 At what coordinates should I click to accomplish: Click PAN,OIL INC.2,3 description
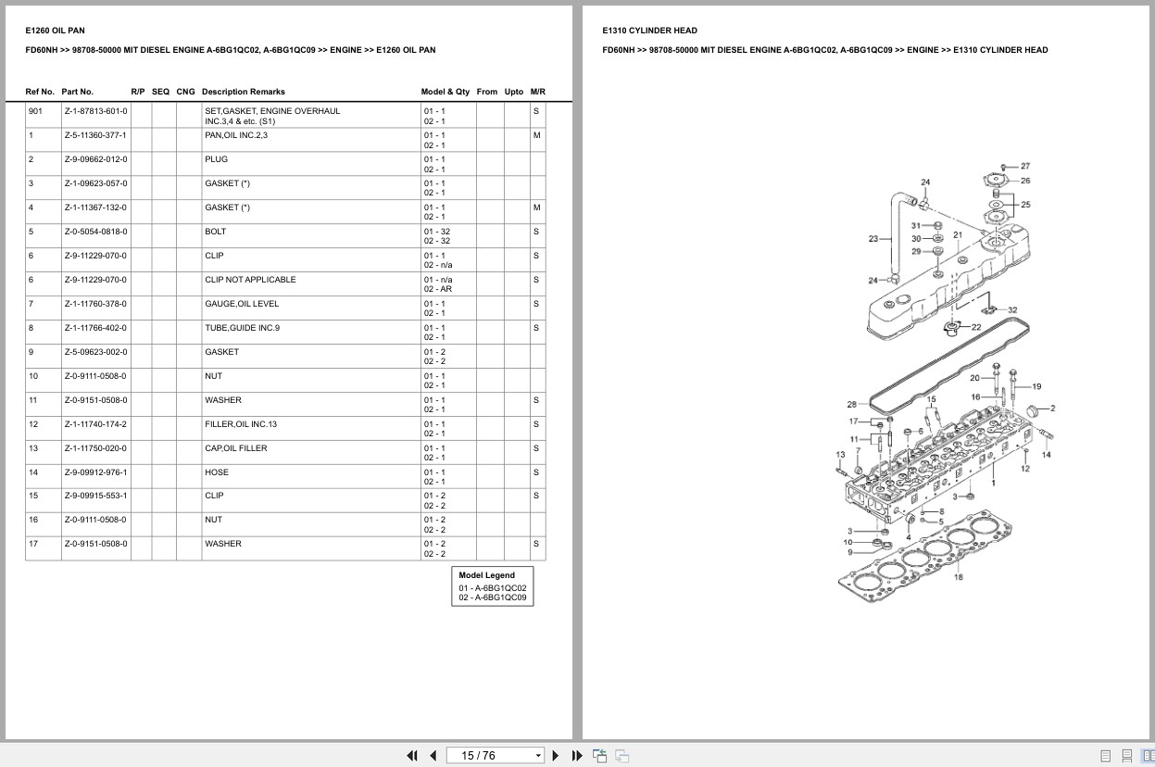pos(236,135)
